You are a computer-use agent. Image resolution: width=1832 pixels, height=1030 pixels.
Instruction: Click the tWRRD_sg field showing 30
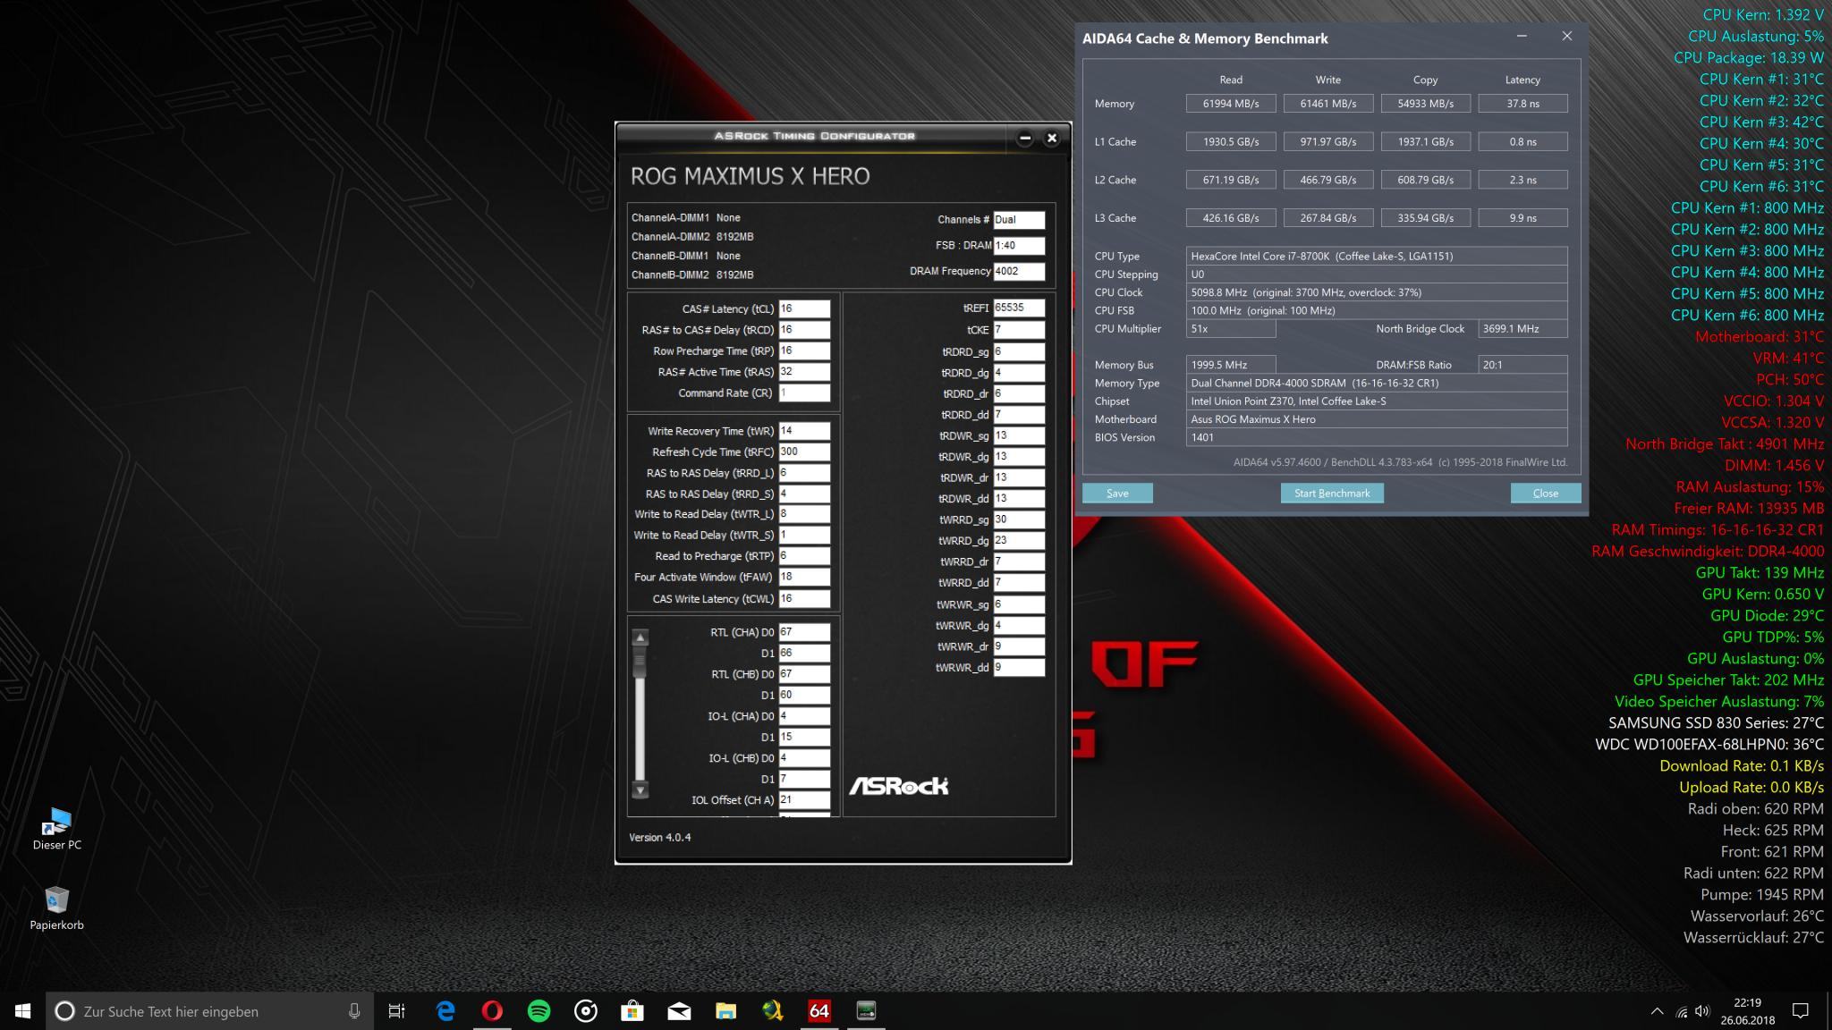[x=1019, y=519]
